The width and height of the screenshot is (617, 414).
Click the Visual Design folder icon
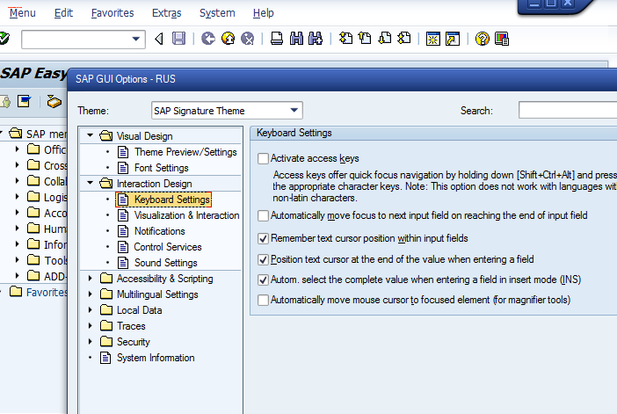105,136
